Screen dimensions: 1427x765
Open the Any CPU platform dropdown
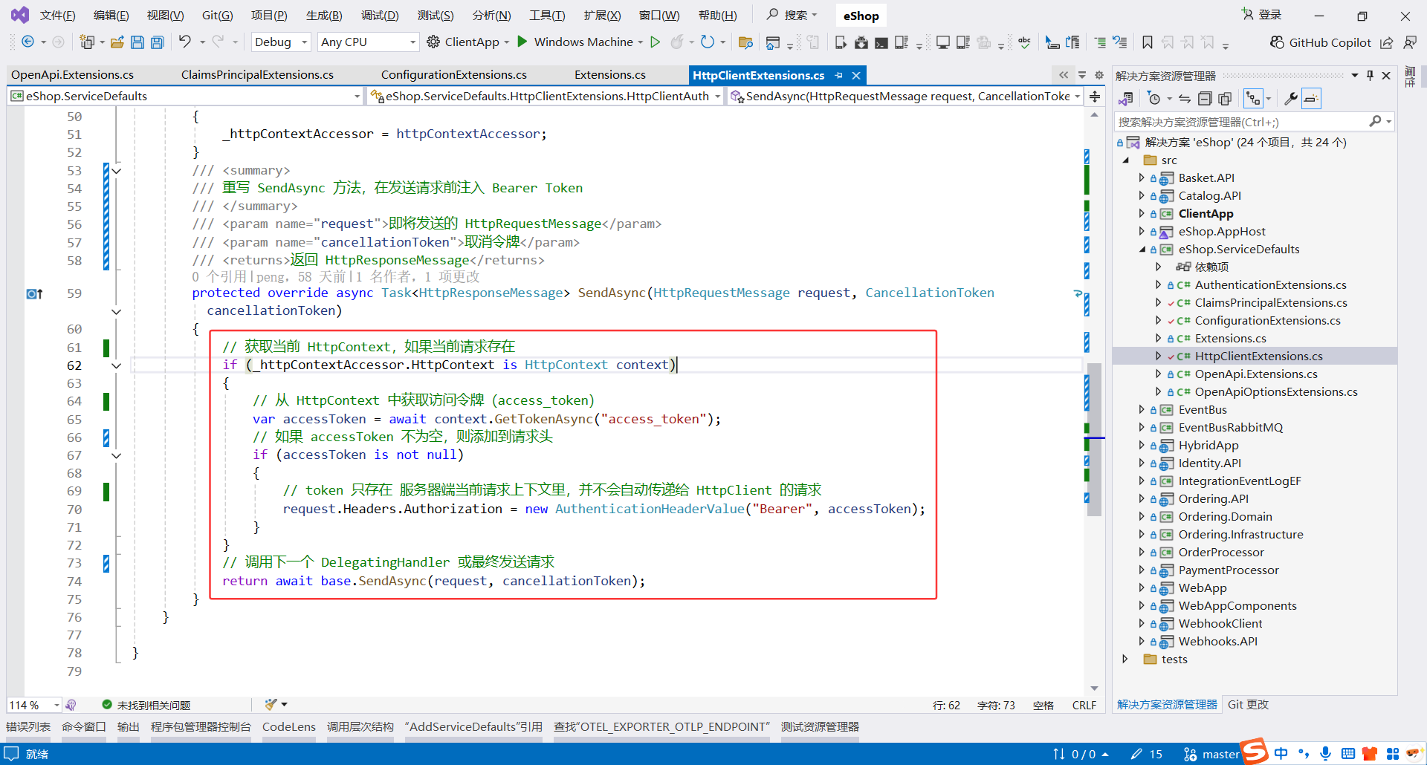[x=369, y=42]
